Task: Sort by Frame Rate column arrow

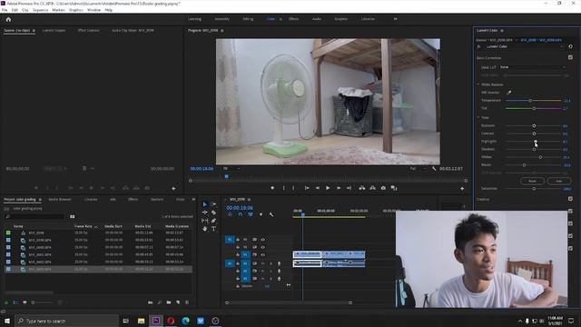Action: click(96, 226)
